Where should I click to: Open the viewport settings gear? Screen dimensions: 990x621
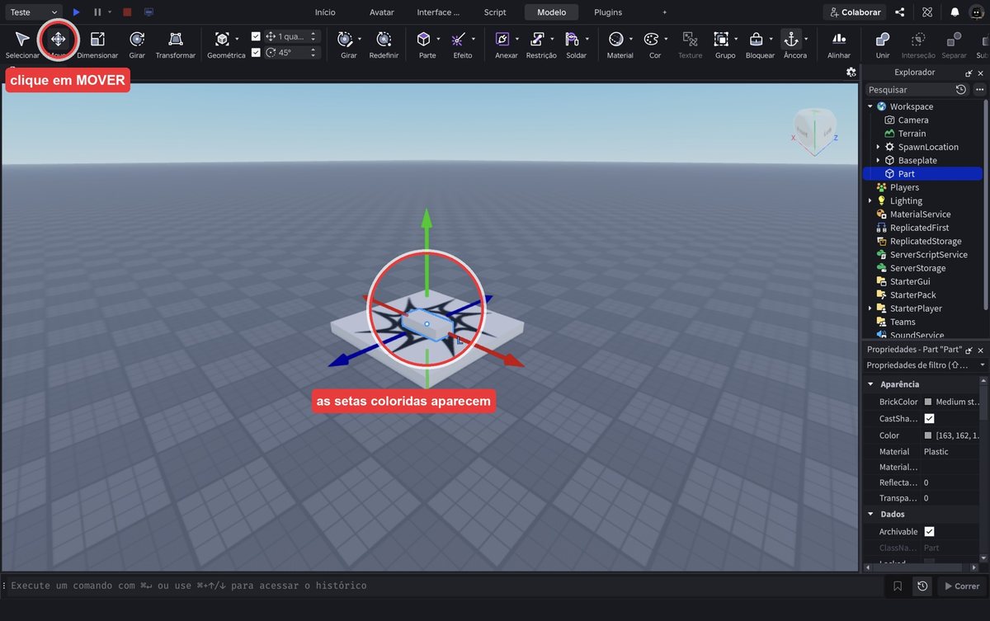point(851,73)
